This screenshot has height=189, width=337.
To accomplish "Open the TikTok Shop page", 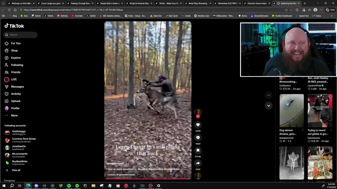I will point(11,50).
